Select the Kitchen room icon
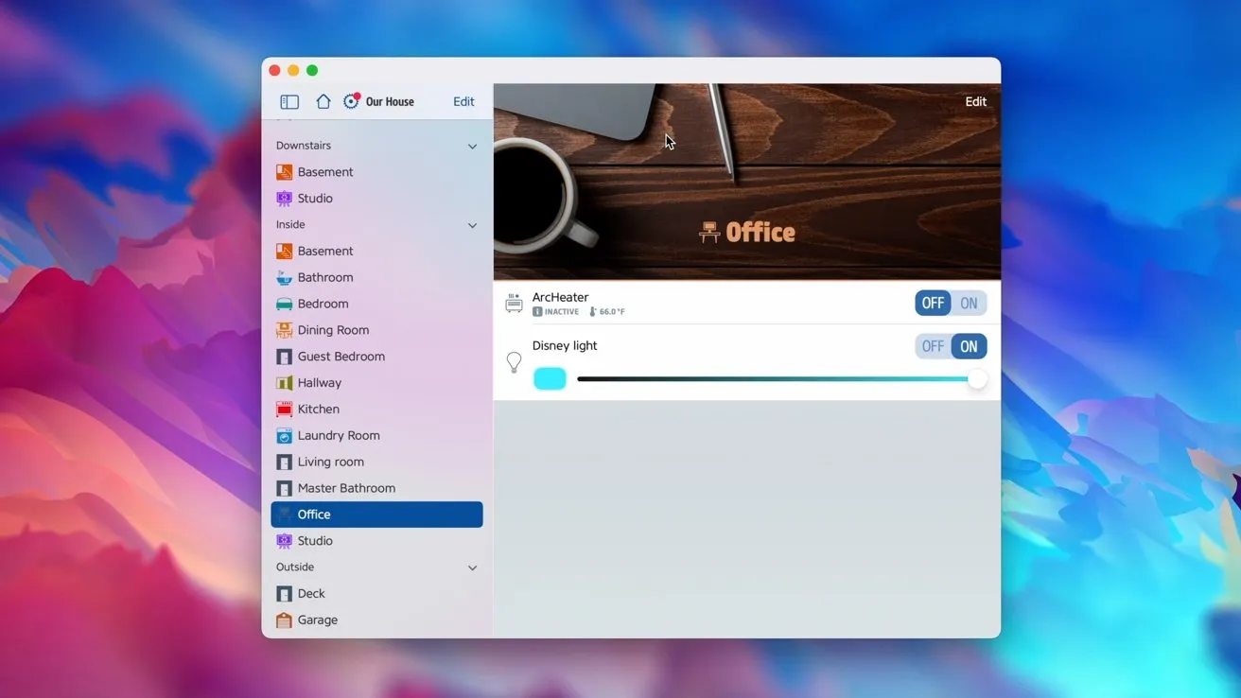The height and width of the screenshot is (698, 1241). tap(284, 410)
